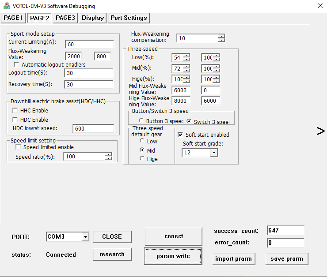Click the right arrow next-page icon

[x=320, y=131]
